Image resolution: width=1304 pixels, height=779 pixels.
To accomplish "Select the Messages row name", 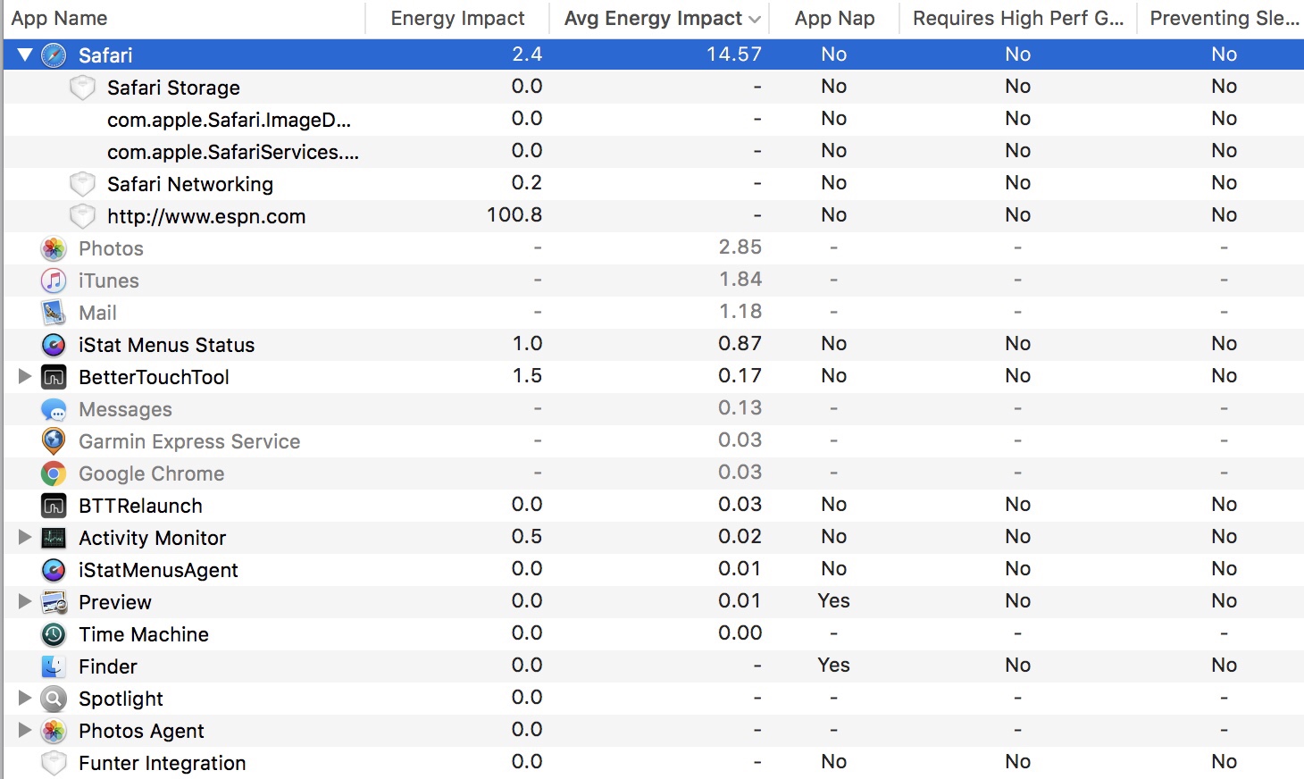I will pos(125,409).
